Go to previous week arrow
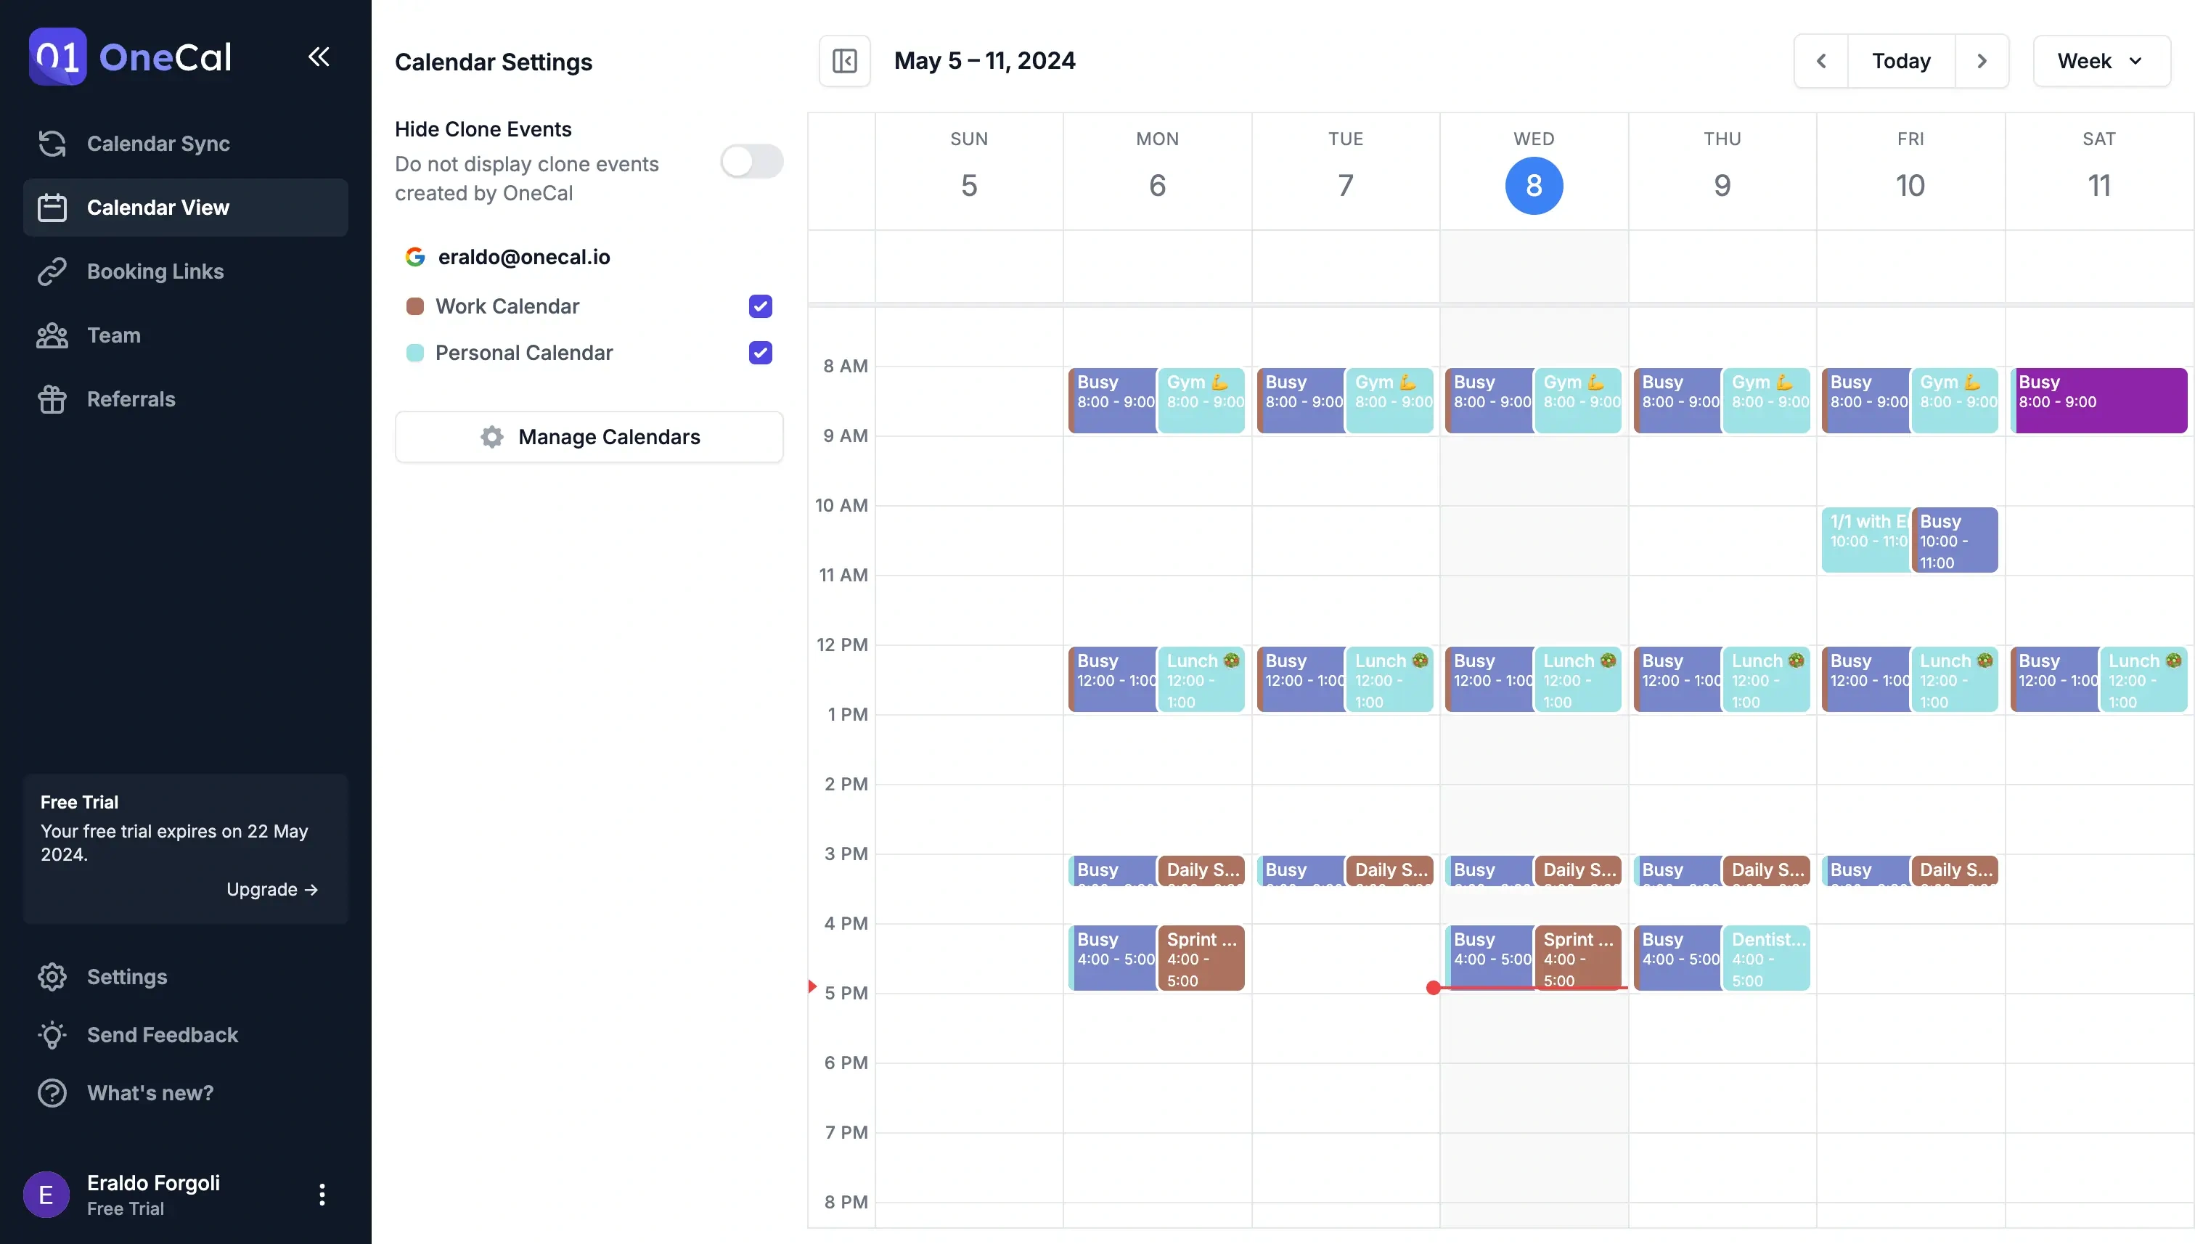 tap(1820, 61)
